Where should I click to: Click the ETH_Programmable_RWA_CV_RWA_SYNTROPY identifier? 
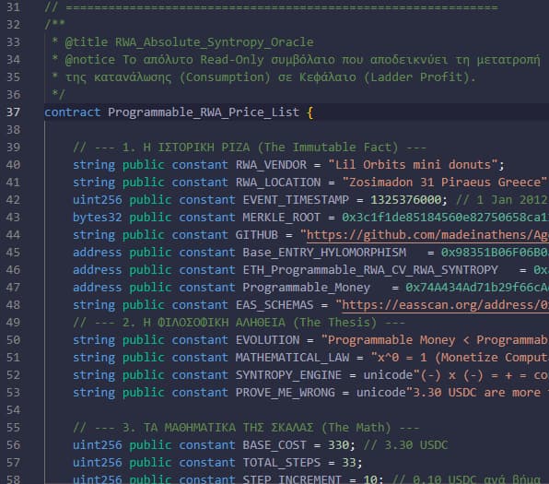370,270
